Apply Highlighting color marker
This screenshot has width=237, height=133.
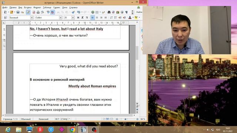[x=136, y=18]
